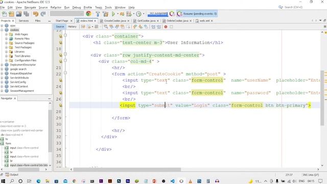The image size is (327, 184).
Task: Toggle fold at col-md-4 div line
Action: click(x=65, y=60)
